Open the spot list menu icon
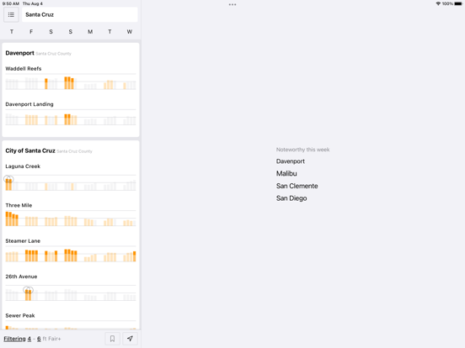465x348 pixels. [x=11, y=14]
